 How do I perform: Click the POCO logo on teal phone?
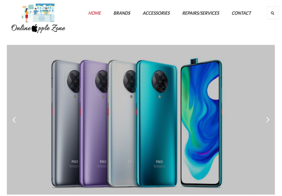[159, 162]
